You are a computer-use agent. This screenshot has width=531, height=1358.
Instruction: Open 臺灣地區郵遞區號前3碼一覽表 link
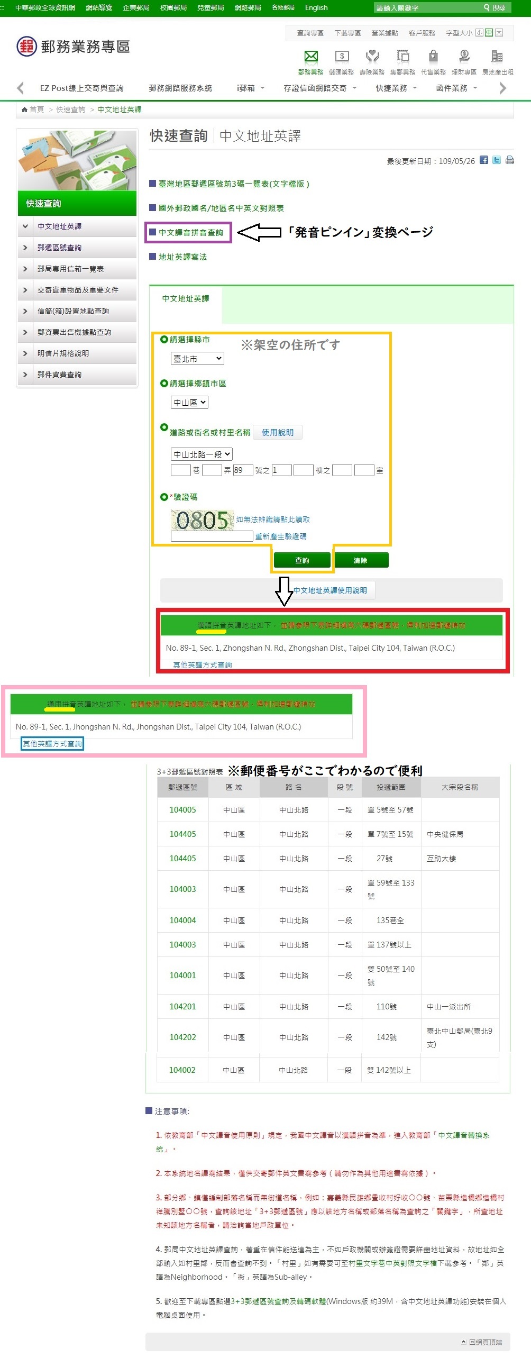[x=234, y=184]
